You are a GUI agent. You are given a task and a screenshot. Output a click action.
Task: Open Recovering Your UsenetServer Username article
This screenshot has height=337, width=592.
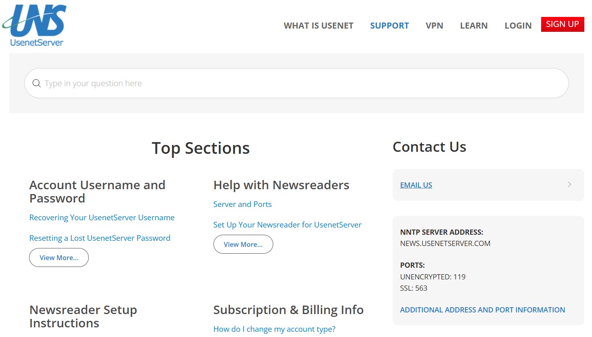point(102,217)
